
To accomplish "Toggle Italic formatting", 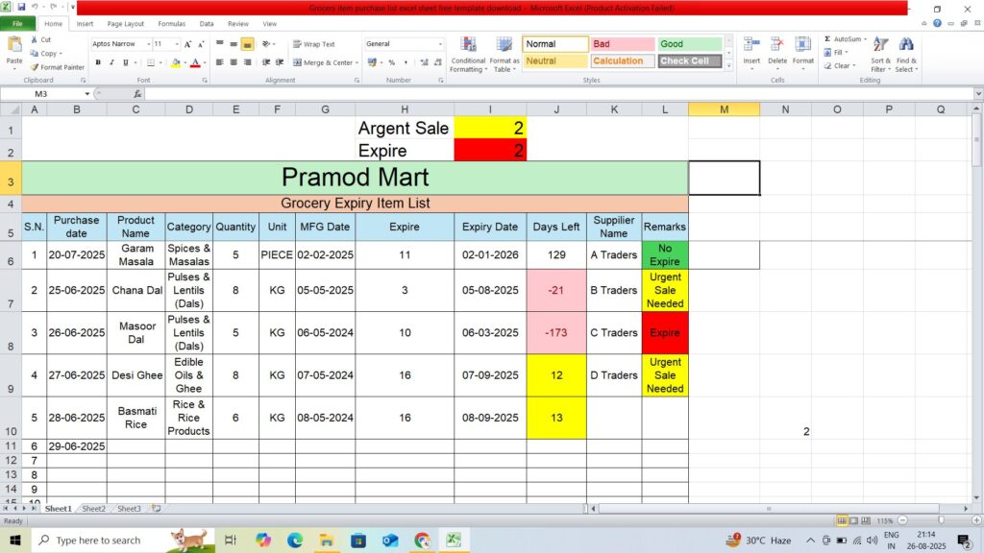I will [x=111, y=62].
